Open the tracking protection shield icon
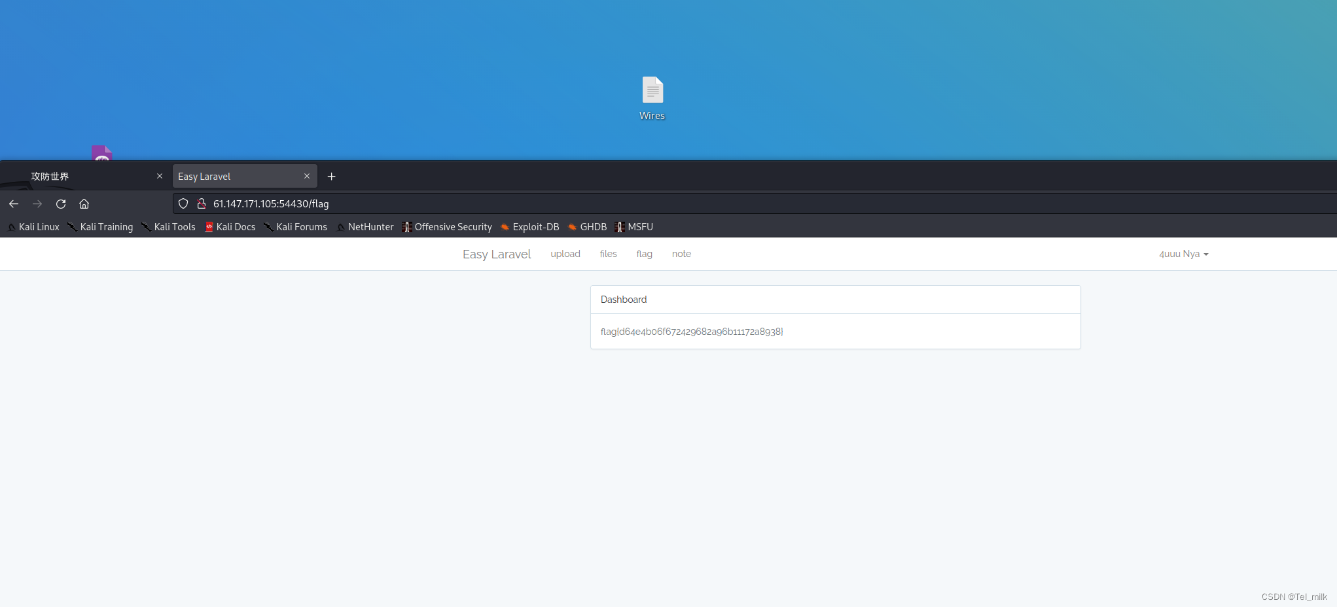This screenshot has height=607, width=1337. point(183,204)
